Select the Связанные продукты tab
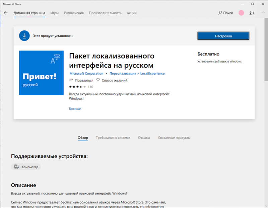 (174, 138)
